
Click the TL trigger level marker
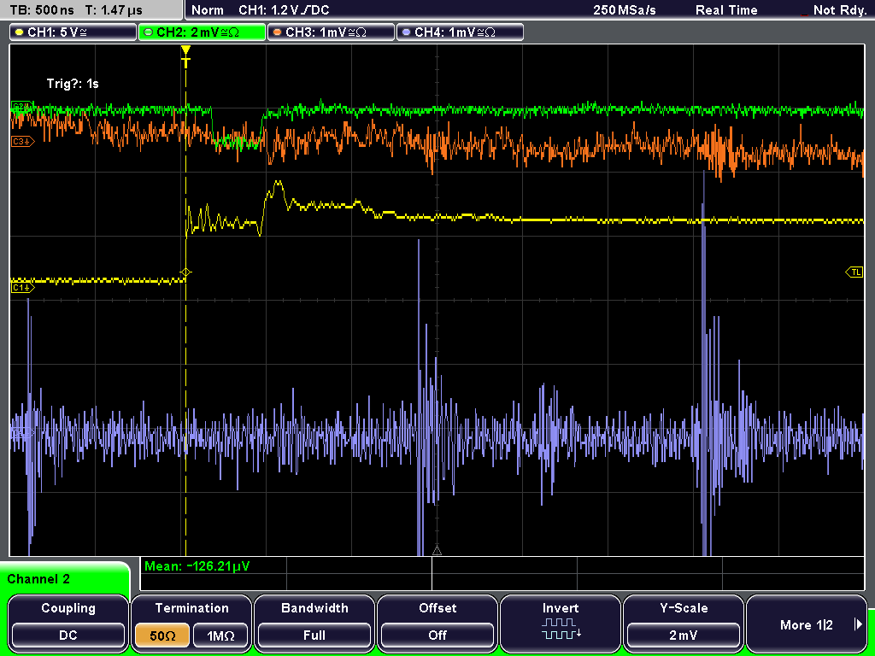click(x=854, y=272)
